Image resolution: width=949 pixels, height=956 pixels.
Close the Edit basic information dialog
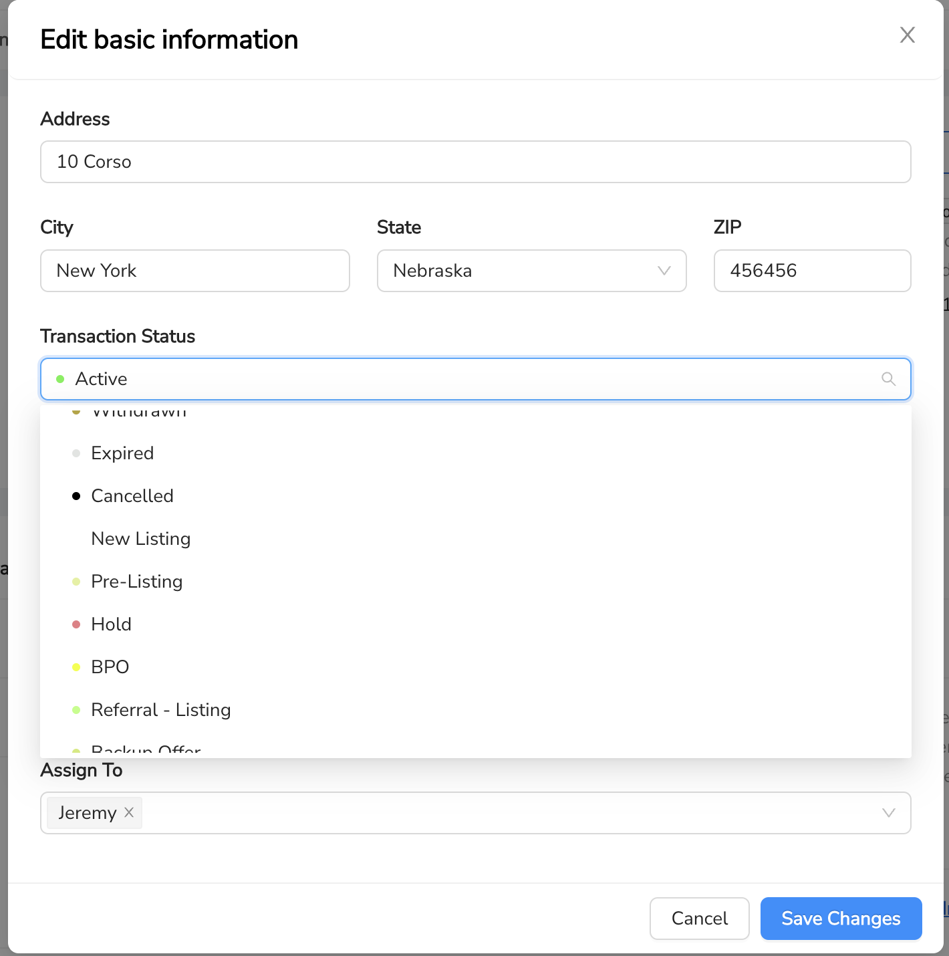tap(907, 35)
